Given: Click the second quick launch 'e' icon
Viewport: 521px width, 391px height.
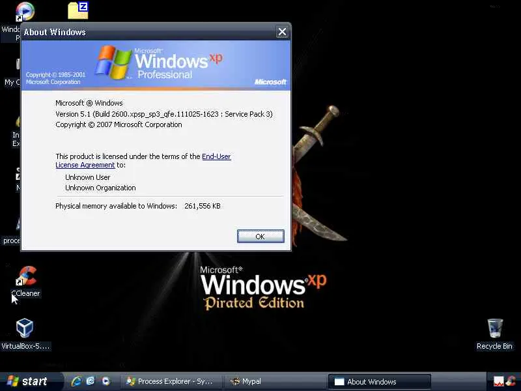Looking at the screenshot, I should tap(91, 381).
